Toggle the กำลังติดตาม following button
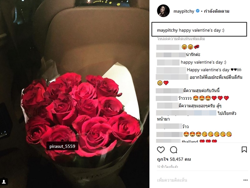250x188 pixels. (x=217, y=11)
